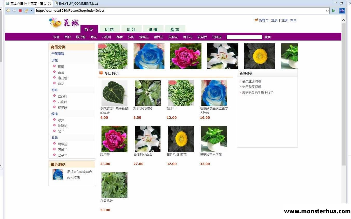Viewport: 351px width, 219px height.
Task: Click 茉莉花 in the purple bar
Action: point(173,37)
